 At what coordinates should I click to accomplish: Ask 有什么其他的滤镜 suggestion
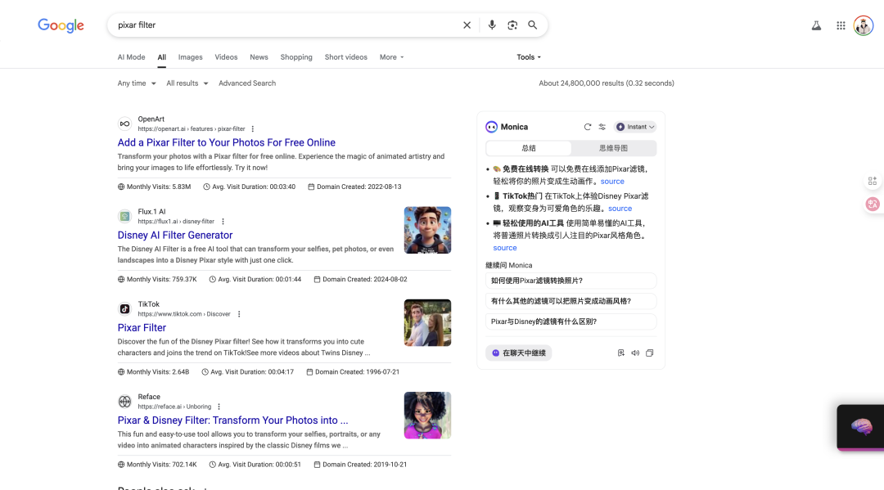pyautogui.click(x=571, y=301)
